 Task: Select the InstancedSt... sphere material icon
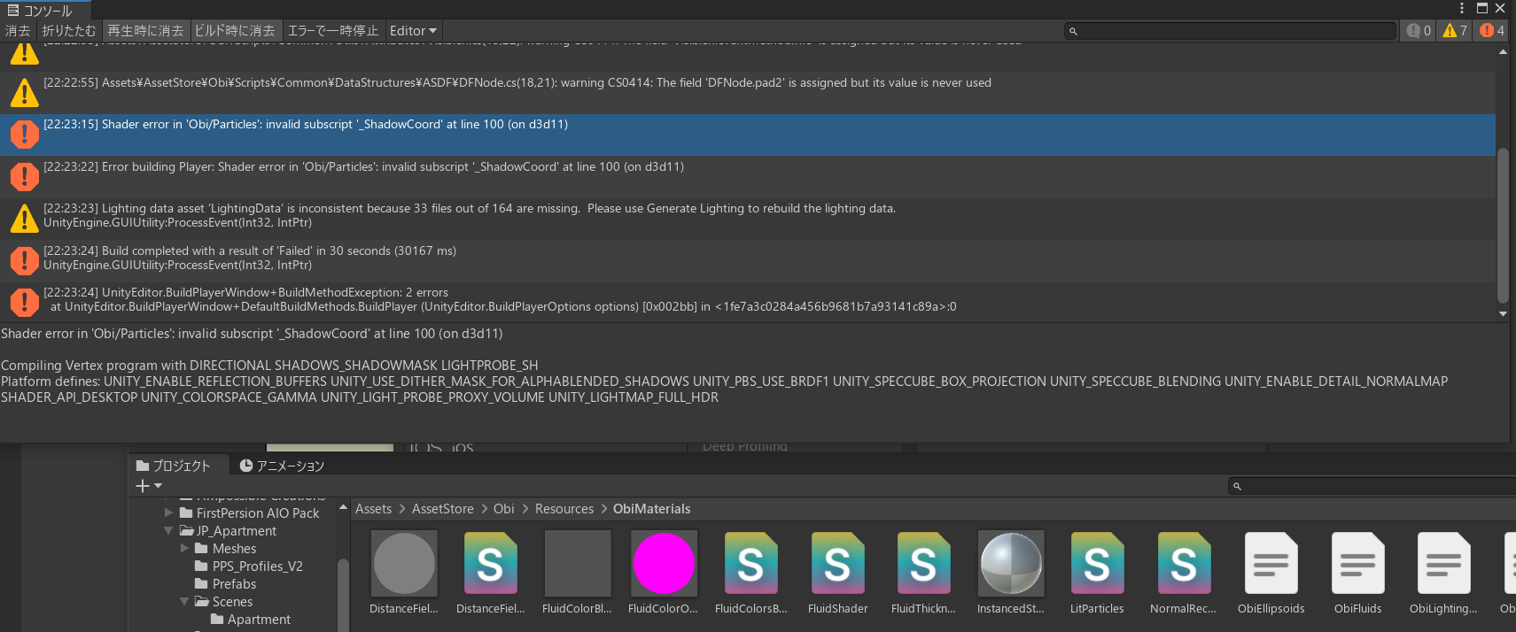pos(1010,564)
